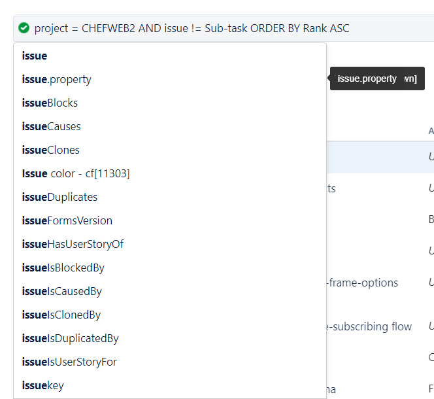Pick 'issueDuplicates' from the list
This screenshot has height=399, width=434.
pos(170,197)
